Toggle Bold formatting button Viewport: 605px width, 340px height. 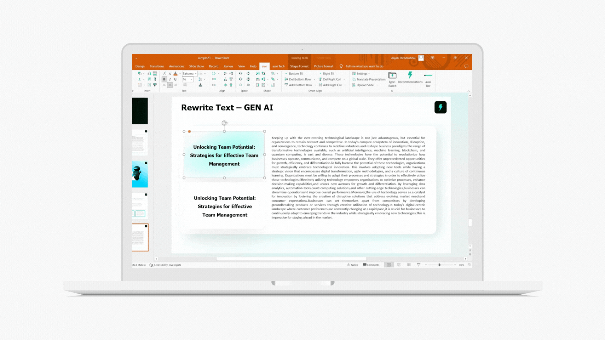click(x=164, y=79)
